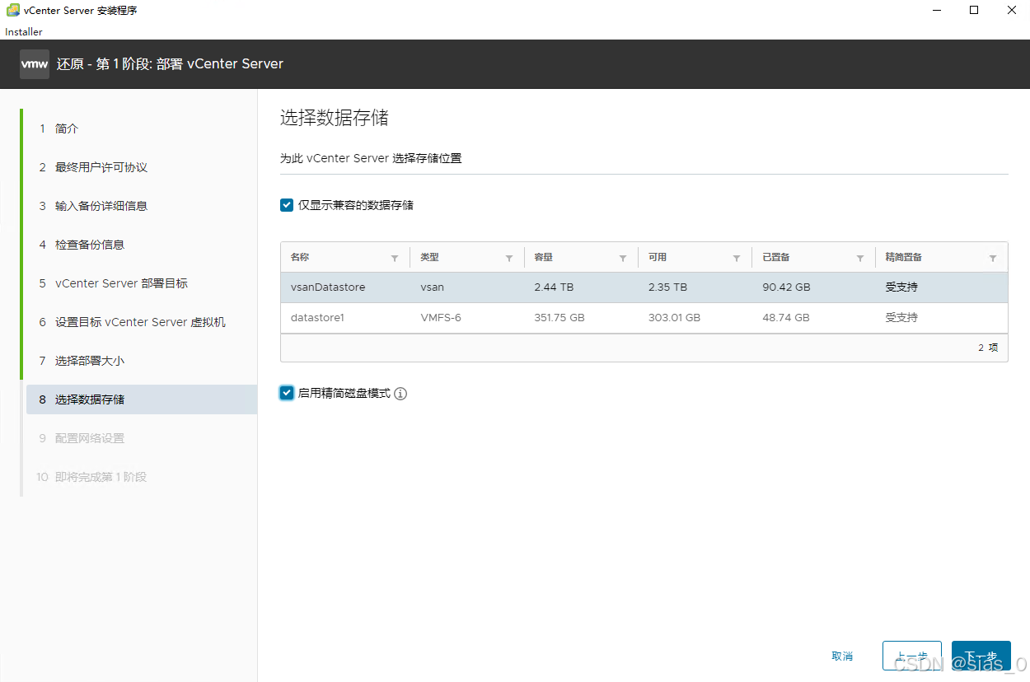Click the 303.01 GB free cell
This screenshot has width=1030, height=682.
[x=674, y=317]
